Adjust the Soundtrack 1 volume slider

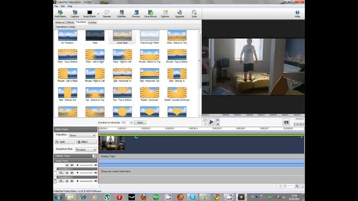click(86, 173)
